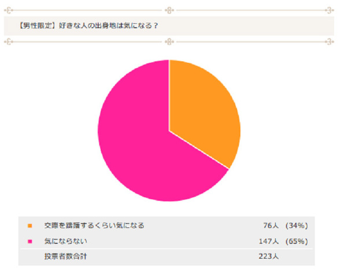Click center ornament below the title
The image size is (347, 271).
tap(169, 42)
